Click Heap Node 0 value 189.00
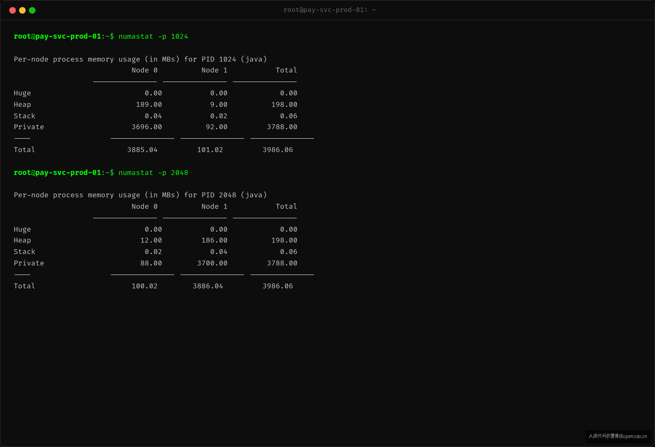Viewport: 655px width, 447px height. [x=149, y=104]
